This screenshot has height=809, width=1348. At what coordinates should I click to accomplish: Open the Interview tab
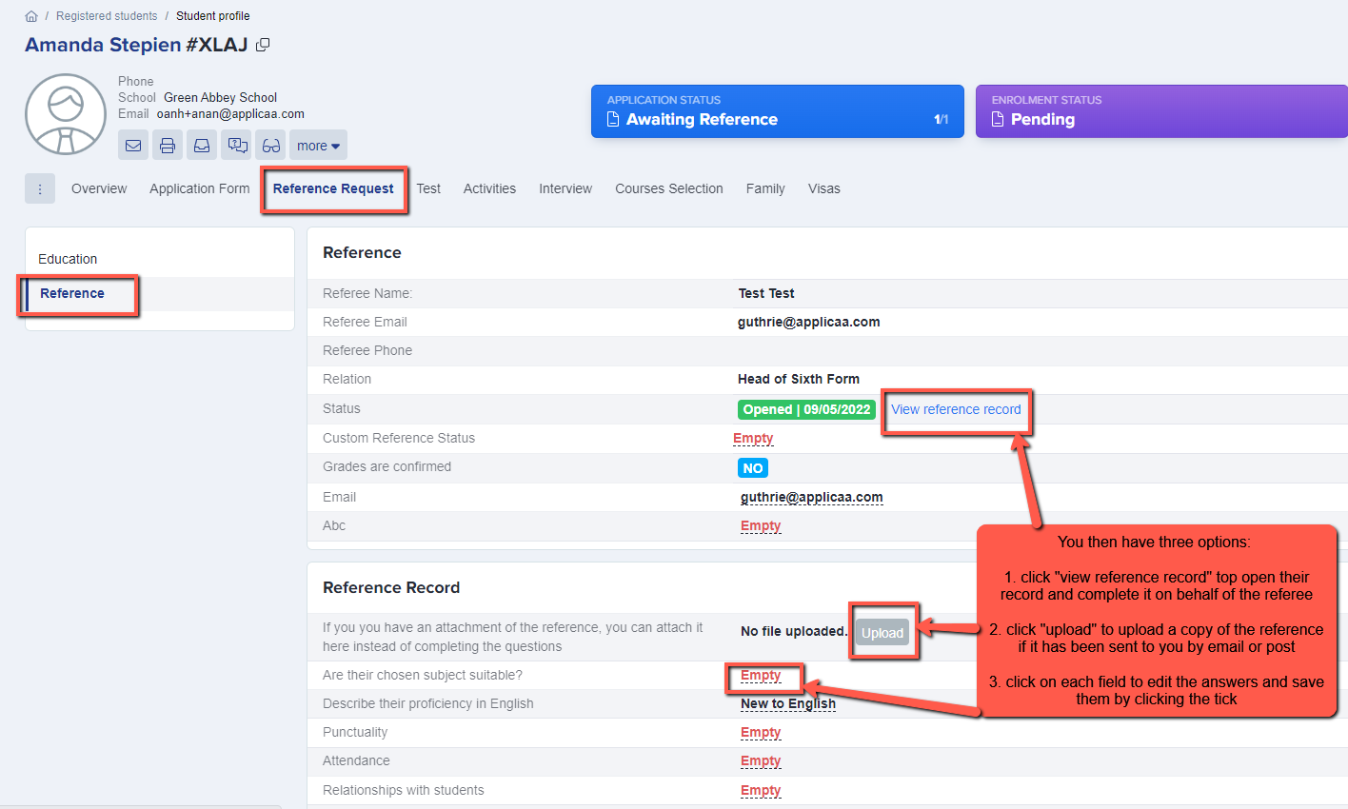point(565,188)
